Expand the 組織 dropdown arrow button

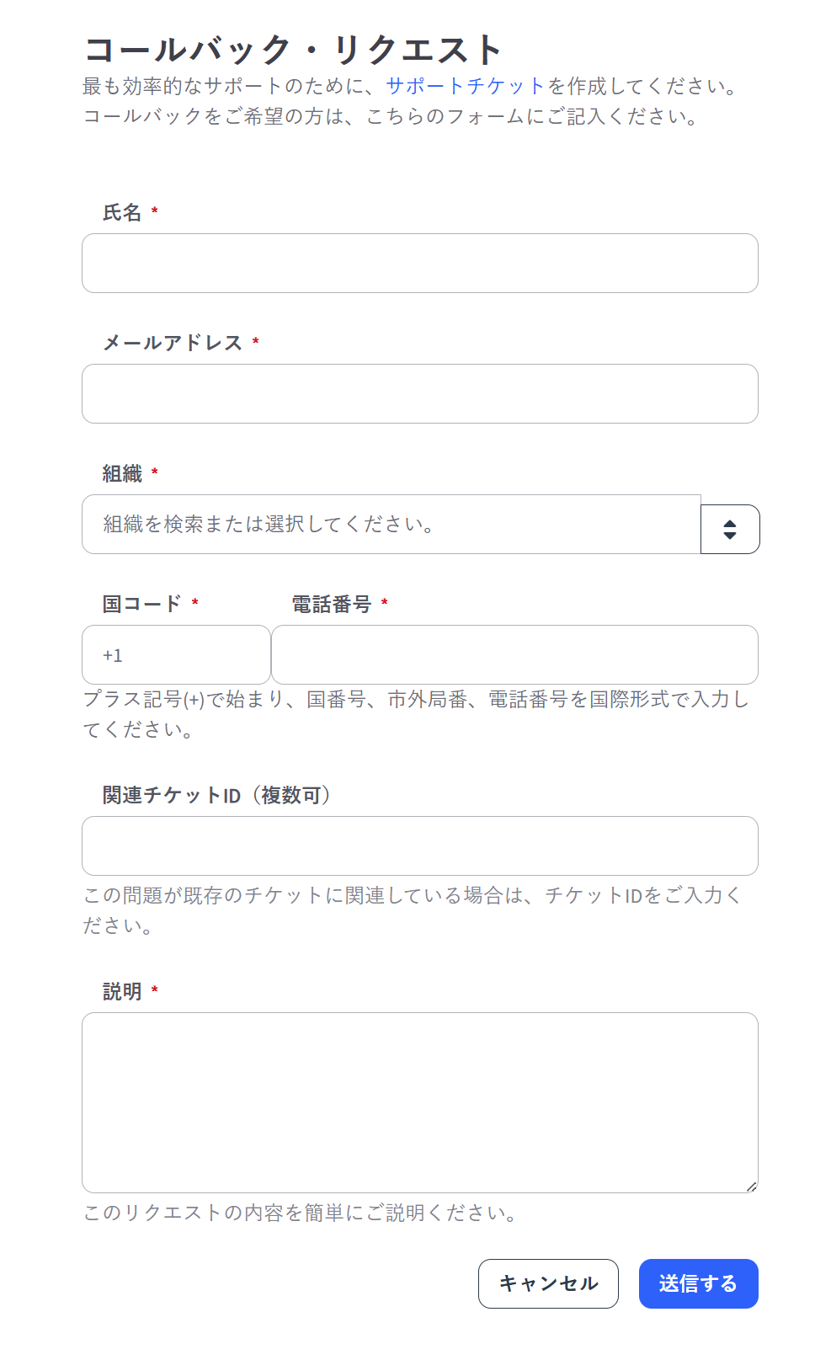point(730,530)
